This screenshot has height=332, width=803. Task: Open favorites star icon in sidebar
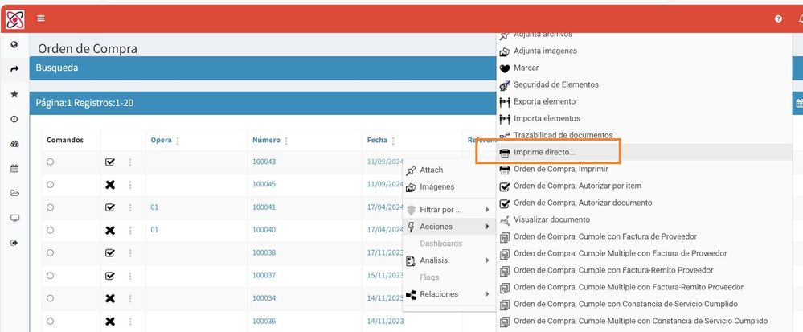(14, 94)
